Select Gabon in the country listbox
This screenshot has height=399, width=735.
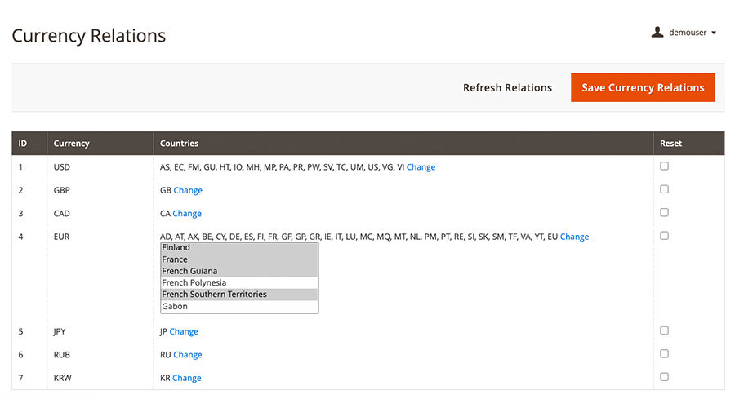click(x=175, y=307)
